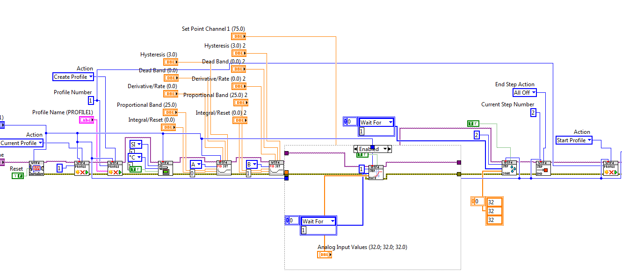Click the first WTF4 PROFILE create VI

click(82, 168)
